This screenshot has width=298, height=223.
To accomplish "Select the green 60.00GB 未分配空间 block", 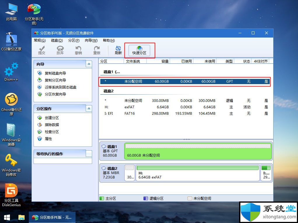I will coord(198,151).
